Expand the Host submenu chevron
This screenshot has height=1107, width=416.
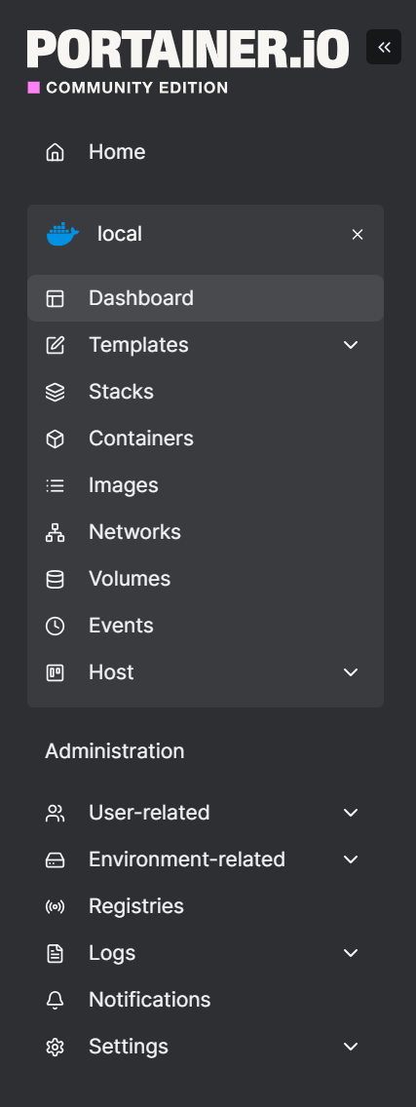pyautogui.click(x=351, y=672)
